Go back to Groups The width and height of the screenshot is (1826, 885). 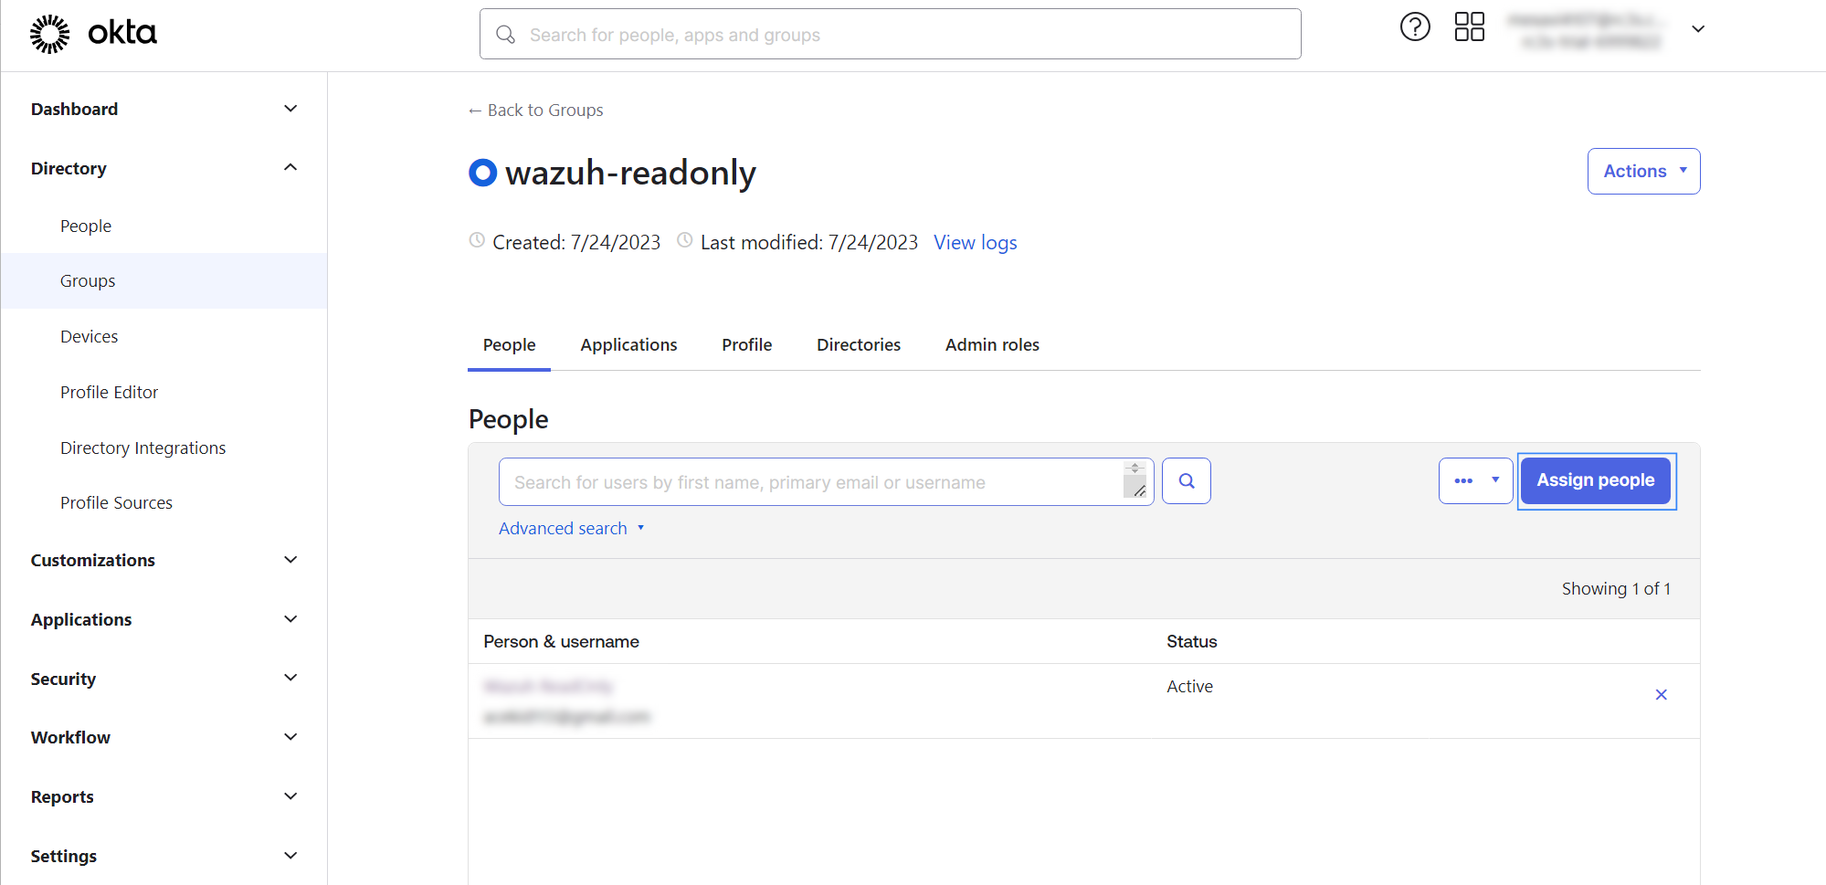coord(536,111)
